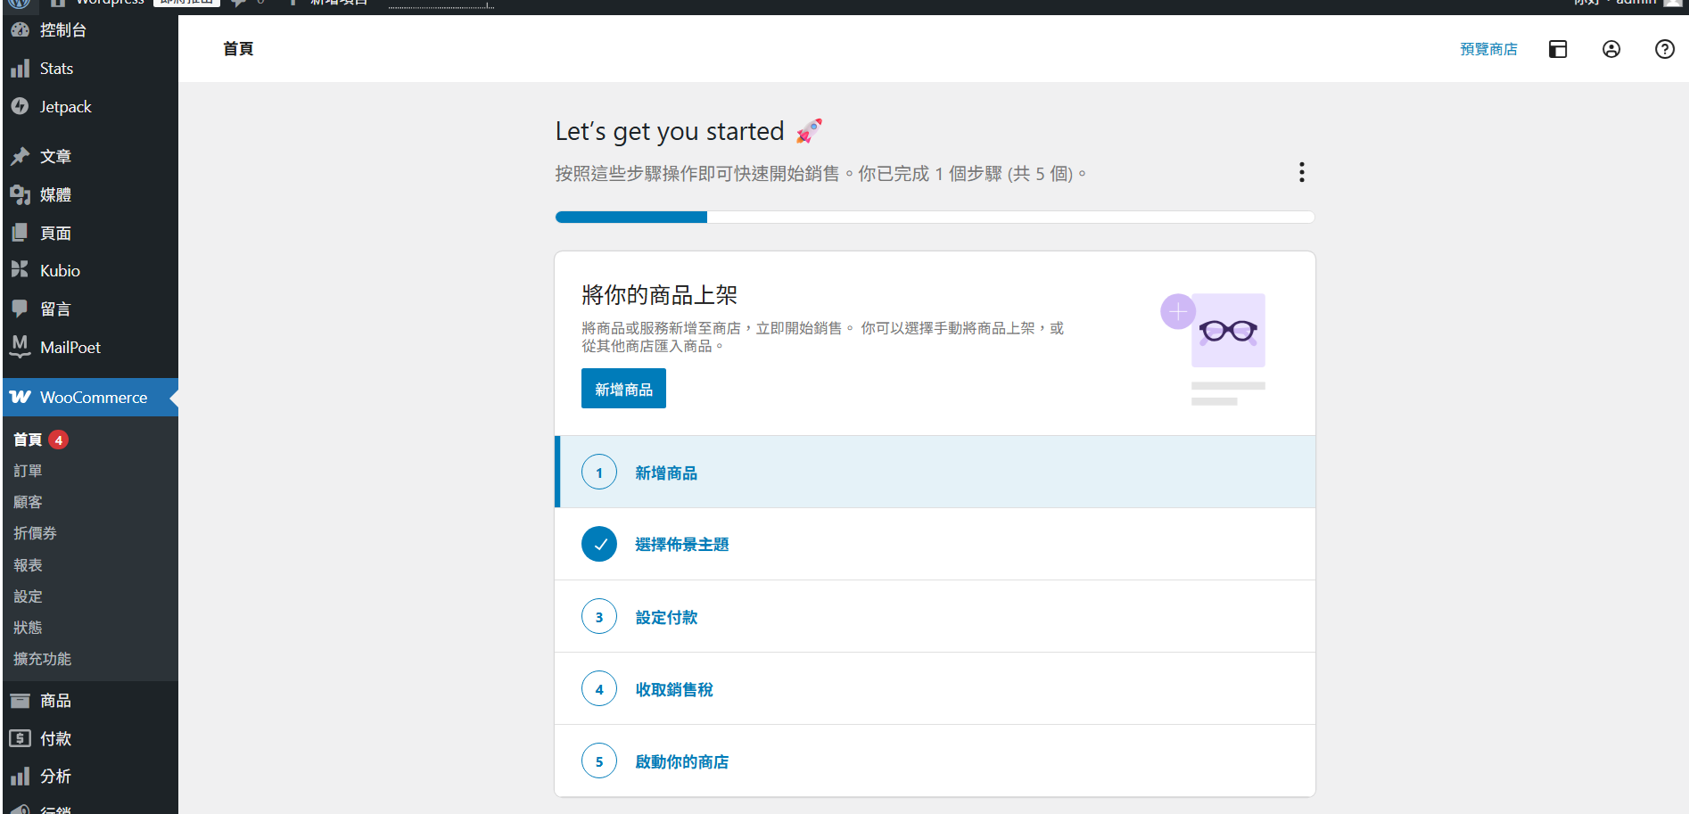Viewport: 1689px width, 814px height.
Task: Click the help question mark icon
Action: [x=1664, y=49]
